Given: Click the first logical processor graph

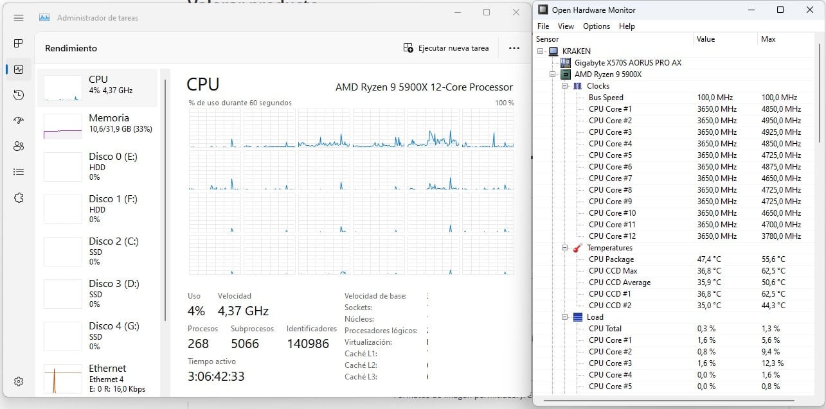Looking at the screenshot, I should pos(215,128).
